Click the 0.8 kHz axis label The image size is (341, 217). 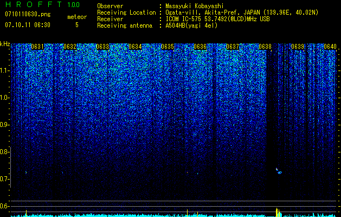point(4,152)
